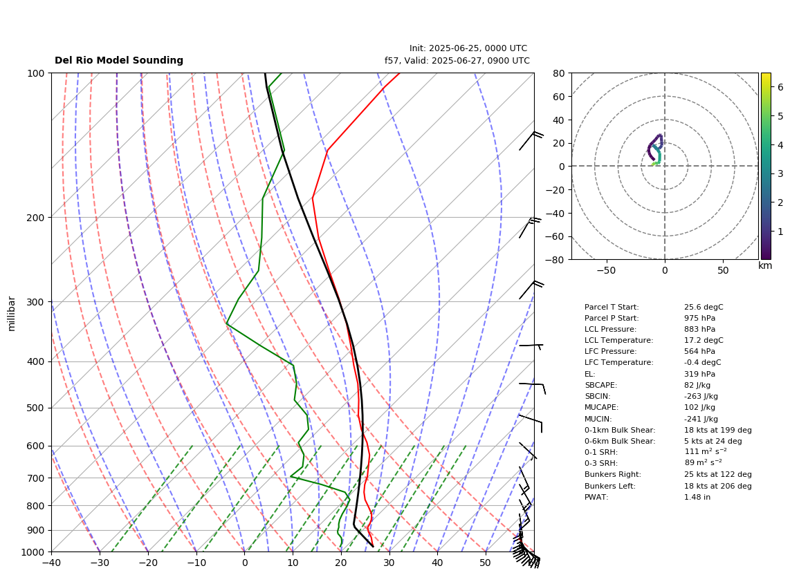Viewport: 790px width, 575px height.
Task: Click the "6" tick on the km colorbar
Action: [780, 87]
